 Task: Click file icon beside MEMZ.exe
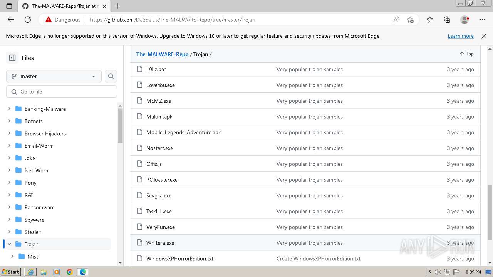(x=140, y=101)
